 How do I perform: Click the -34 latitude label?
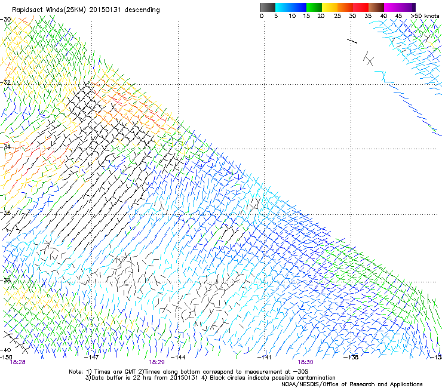click(x=5, y=147)
